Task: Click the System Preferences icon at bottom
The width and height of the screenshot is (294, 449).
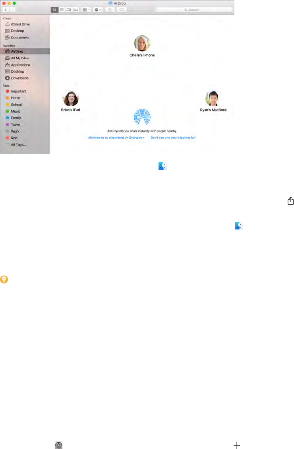Action: 59,445
